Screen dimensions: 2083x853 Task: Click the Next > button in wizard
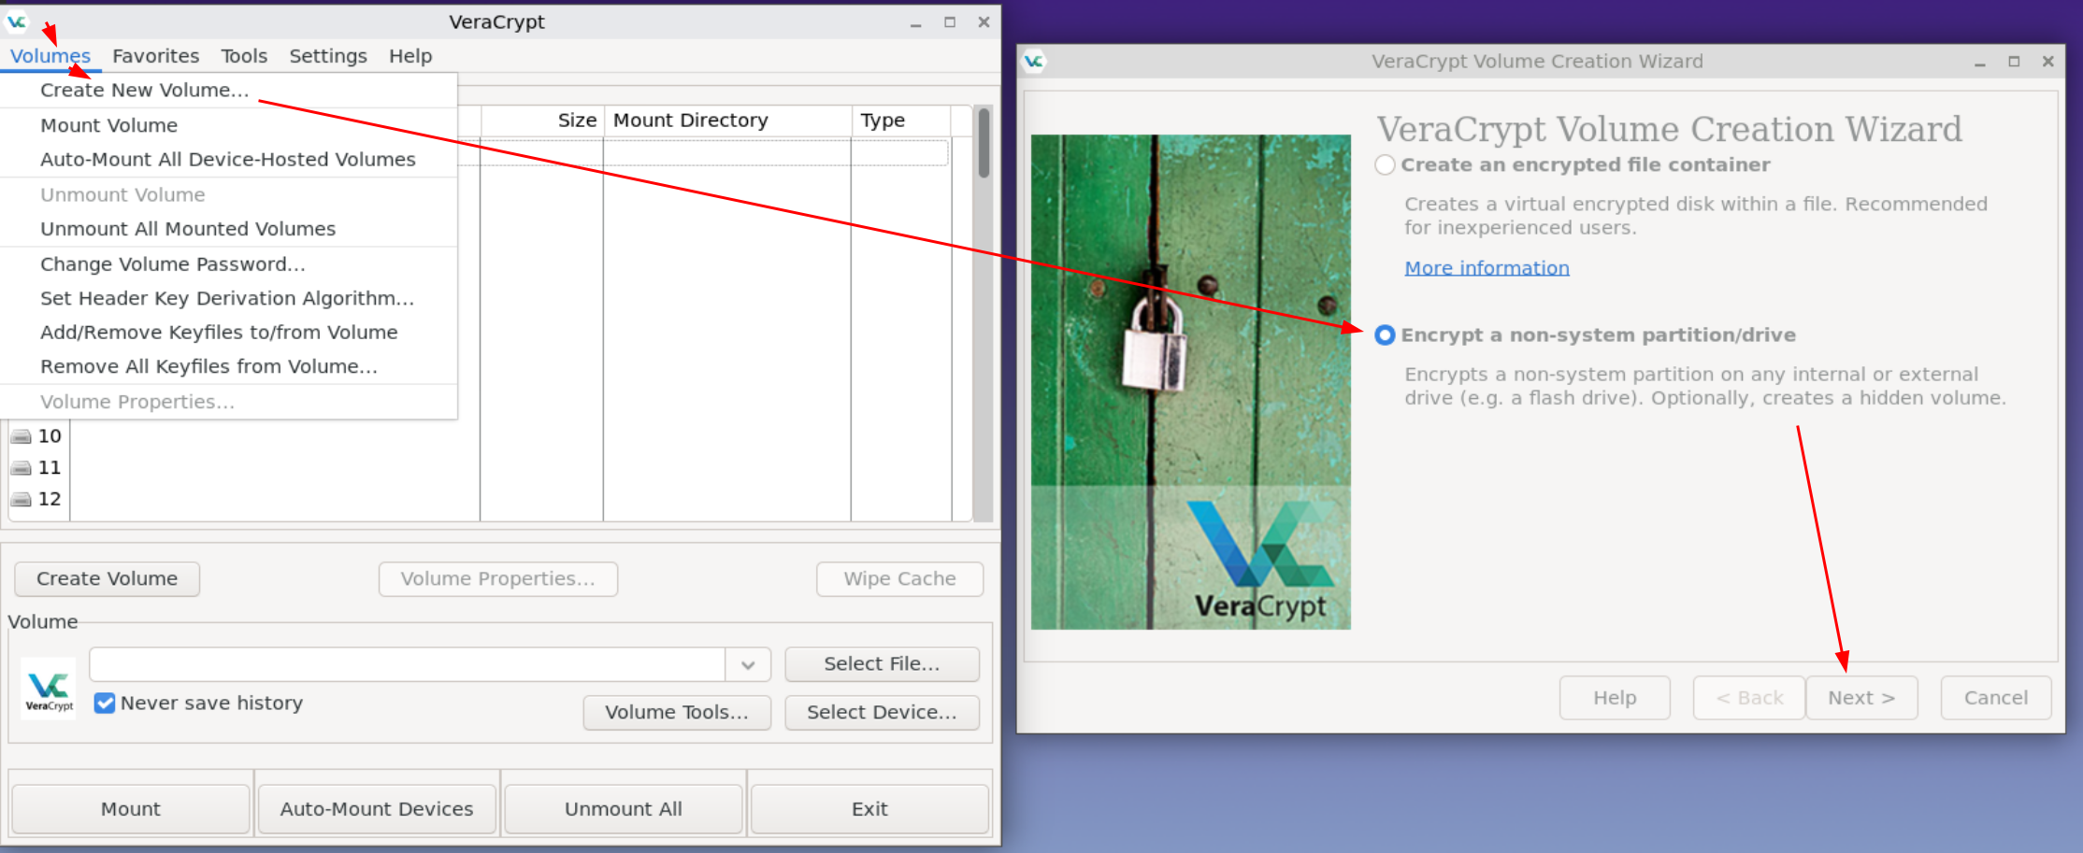click(1861, 698)
